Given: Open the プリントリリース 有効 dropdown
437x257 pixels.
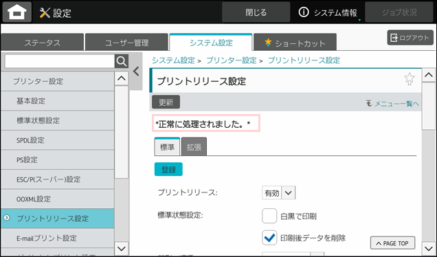Looking at the screenshot, I should [x=279, y=193].
